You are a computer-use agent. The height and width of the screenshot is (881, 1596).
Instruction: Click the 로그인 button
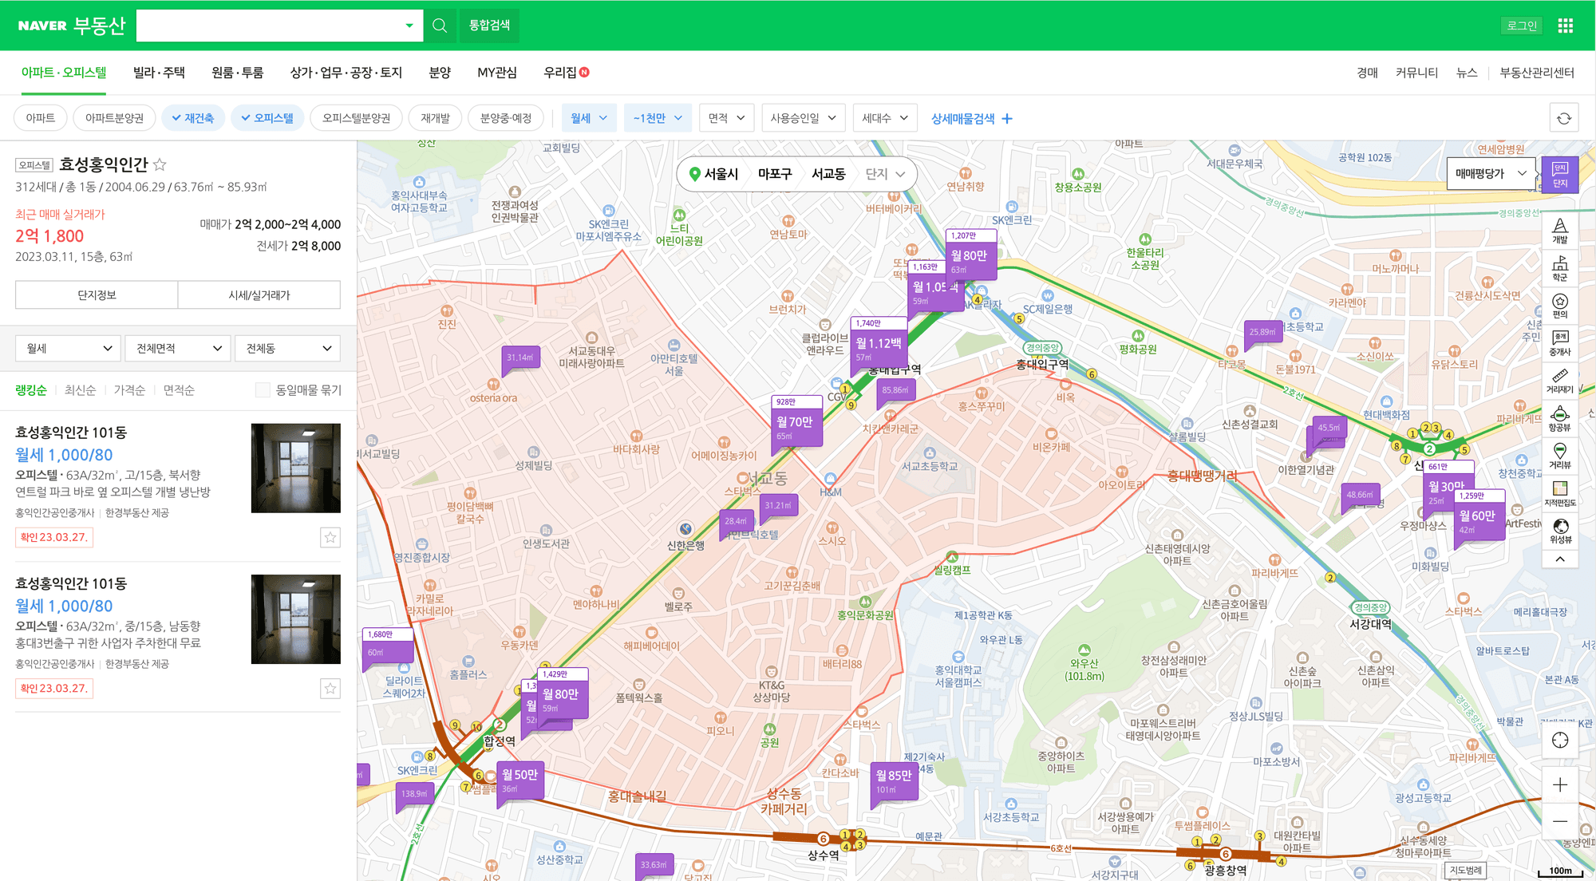pyautogui.click(x=1522, y=26)
